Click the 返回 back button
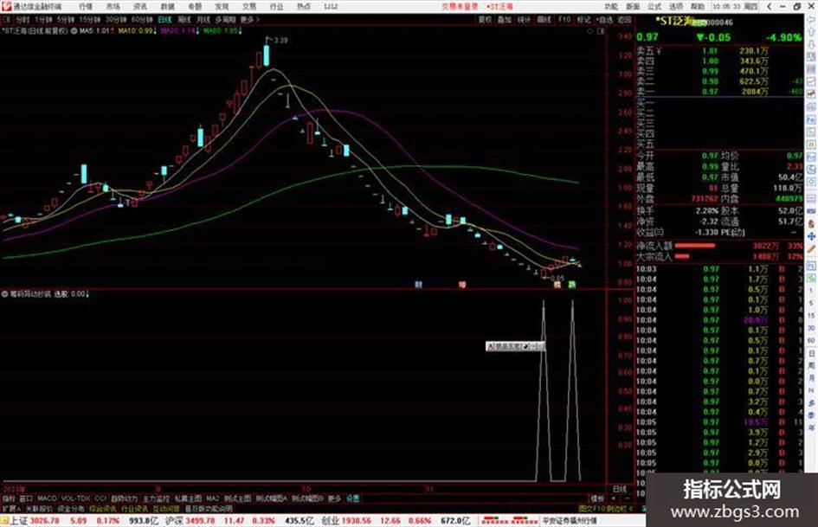Image resolution: width=818 pixels, height=527 pixels. (x=624, y=19)
